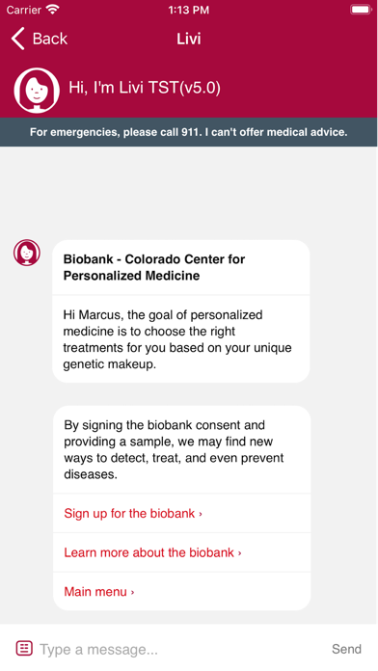Focus the Type a message field
Viewport: 378px width, 671px height.
click(x=179, y=649)
